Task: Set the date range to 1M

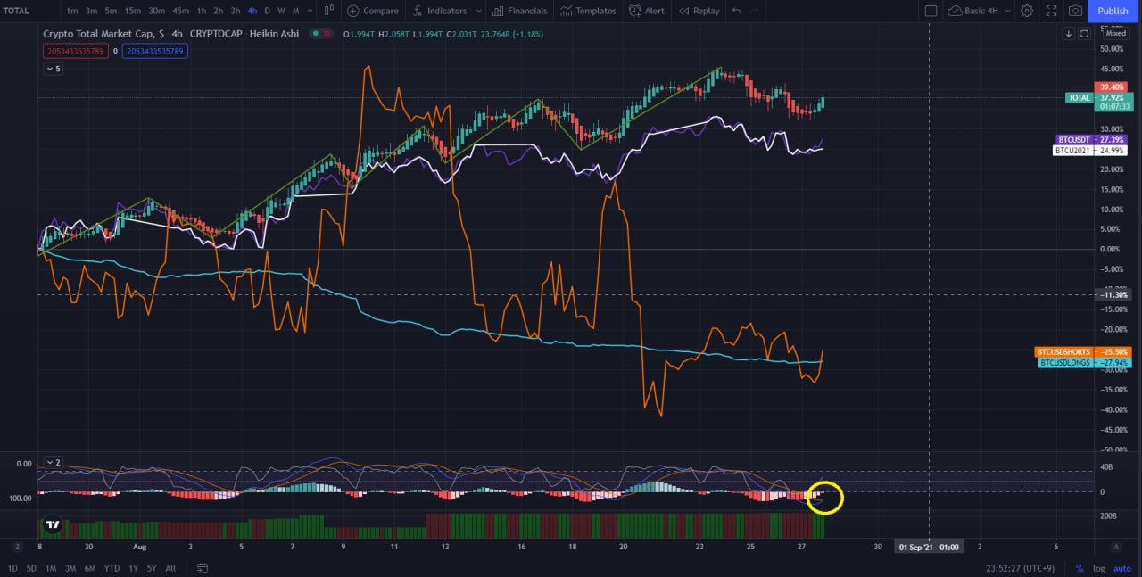Action: (51, 568)
